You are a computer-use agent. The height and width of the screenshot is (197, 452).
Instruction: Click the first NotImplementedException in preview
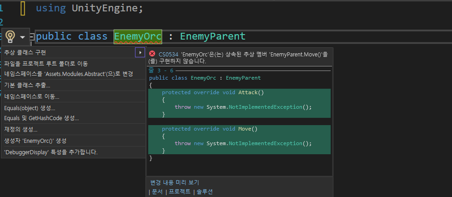coord(265,107)
